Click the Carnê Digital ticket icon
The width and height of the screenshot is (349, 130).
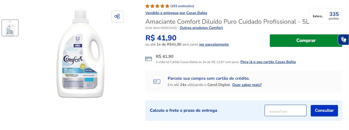(x=157, y=82)
